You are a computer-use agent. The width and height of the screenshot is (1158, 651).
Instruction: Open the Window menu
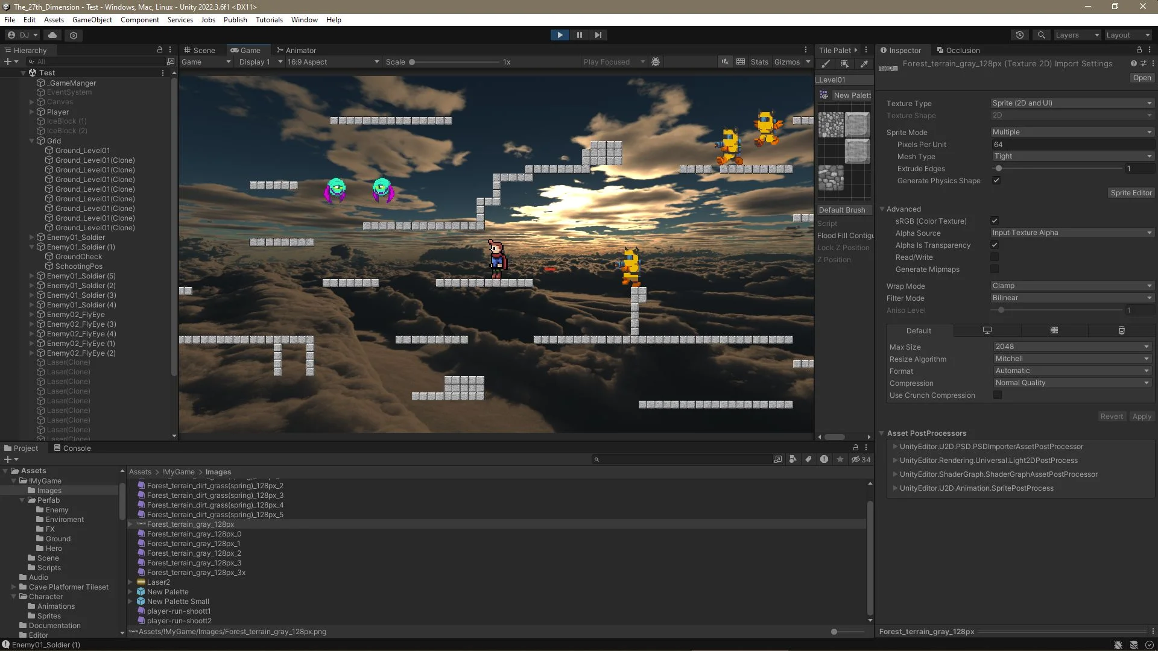pos(304,19)
